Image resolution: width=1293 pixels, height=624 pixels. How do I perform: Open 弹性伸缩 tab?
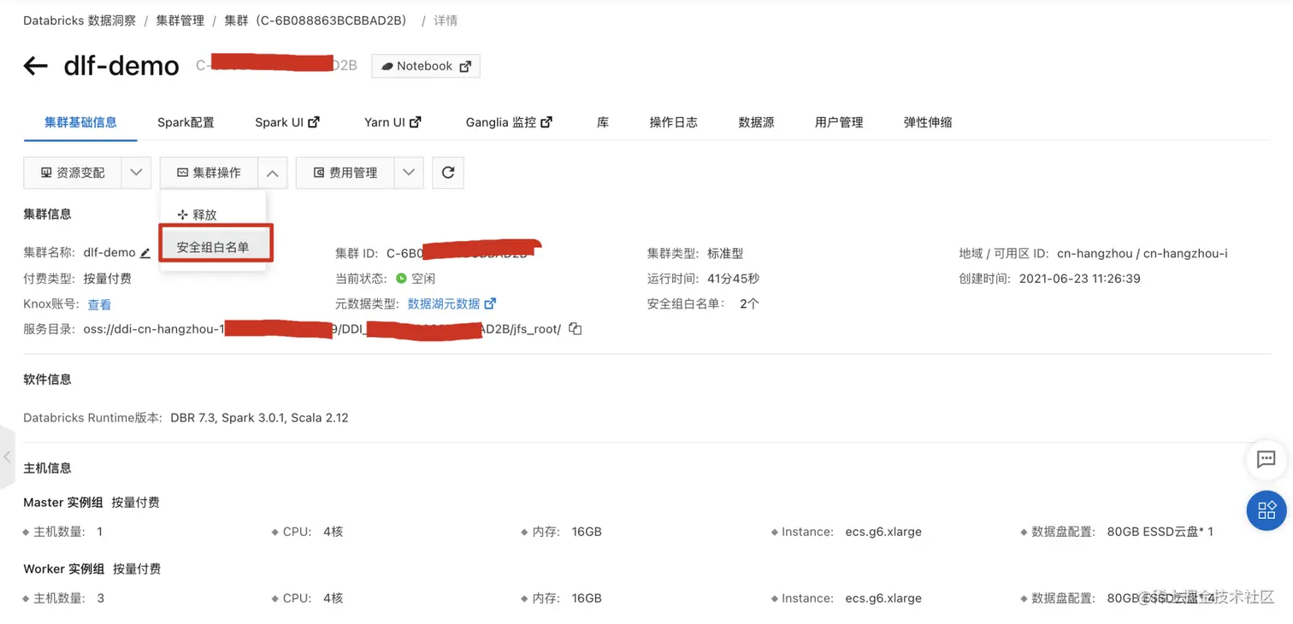928,122
